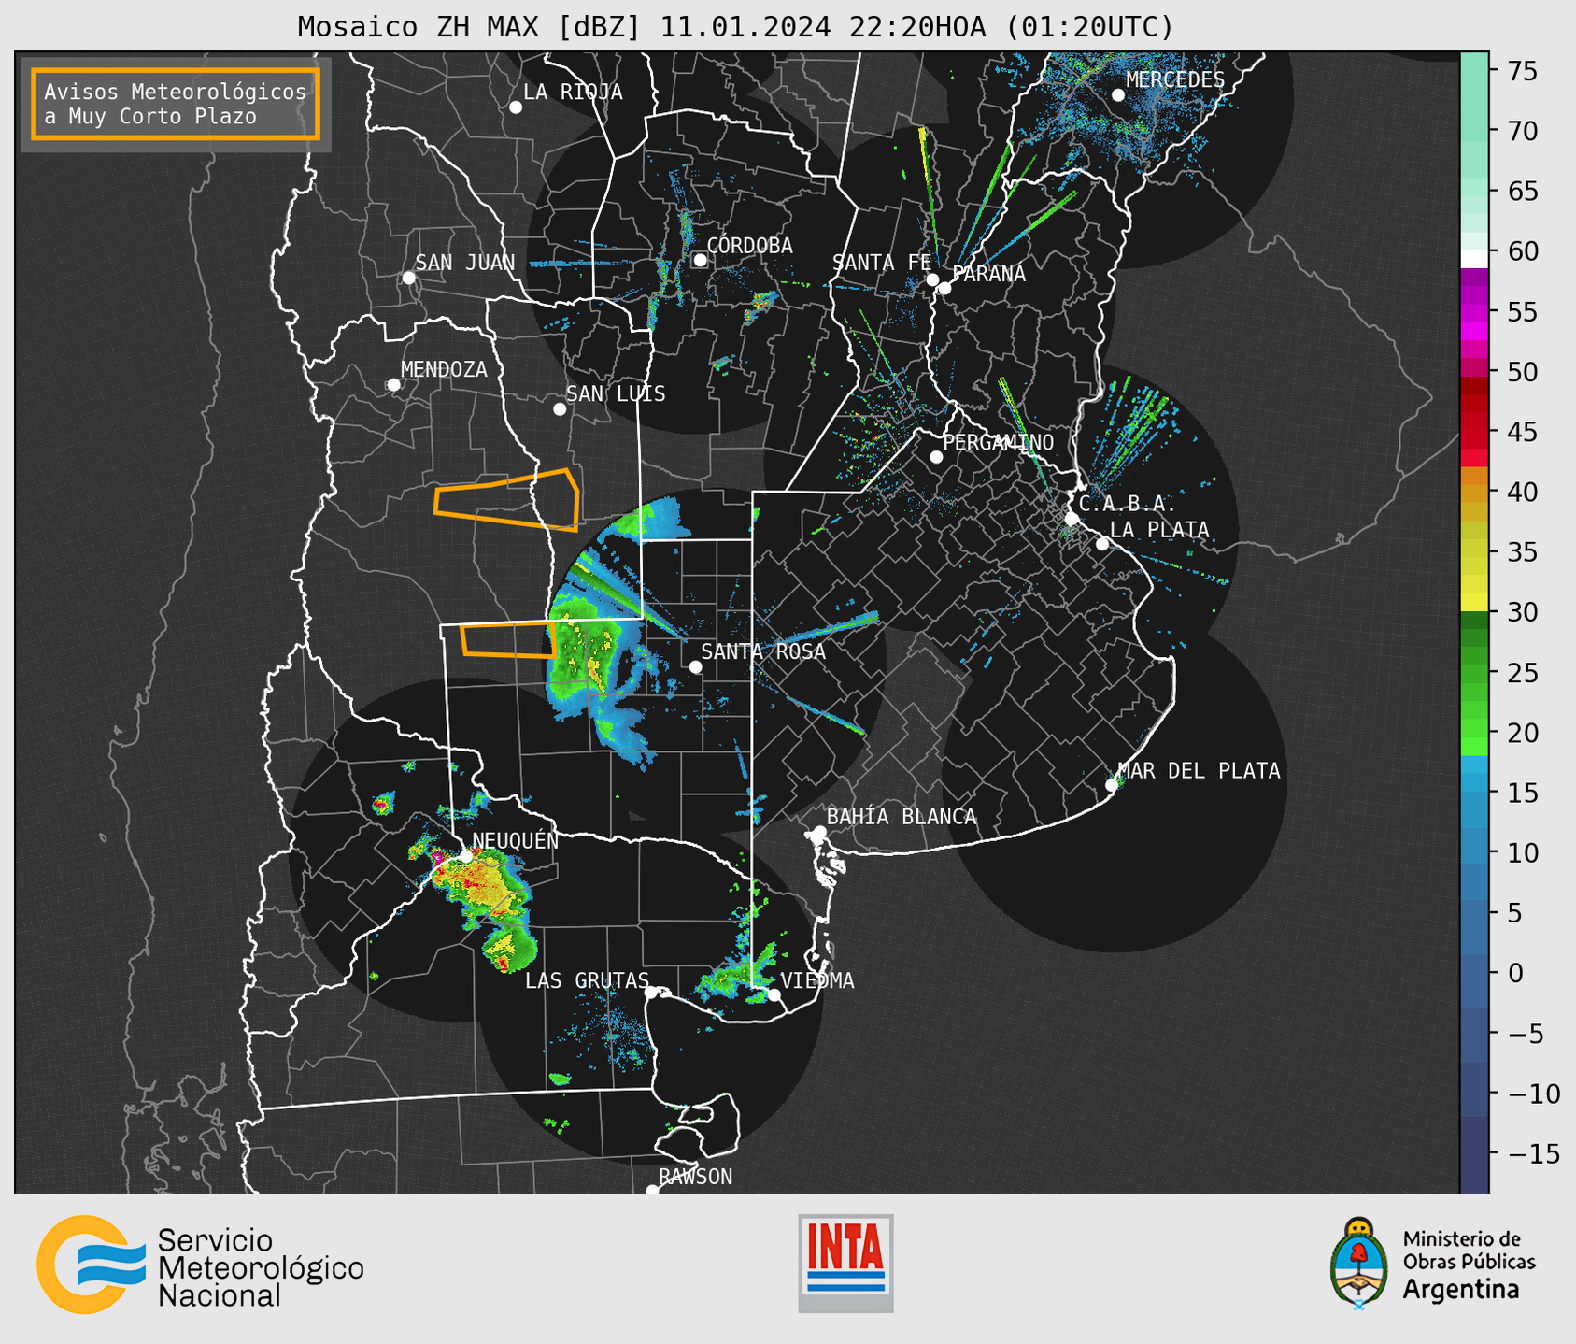
Task: Click the 55 dBZ magenta band on scale
Action: pyautogui.click(x=1474, y=311)
